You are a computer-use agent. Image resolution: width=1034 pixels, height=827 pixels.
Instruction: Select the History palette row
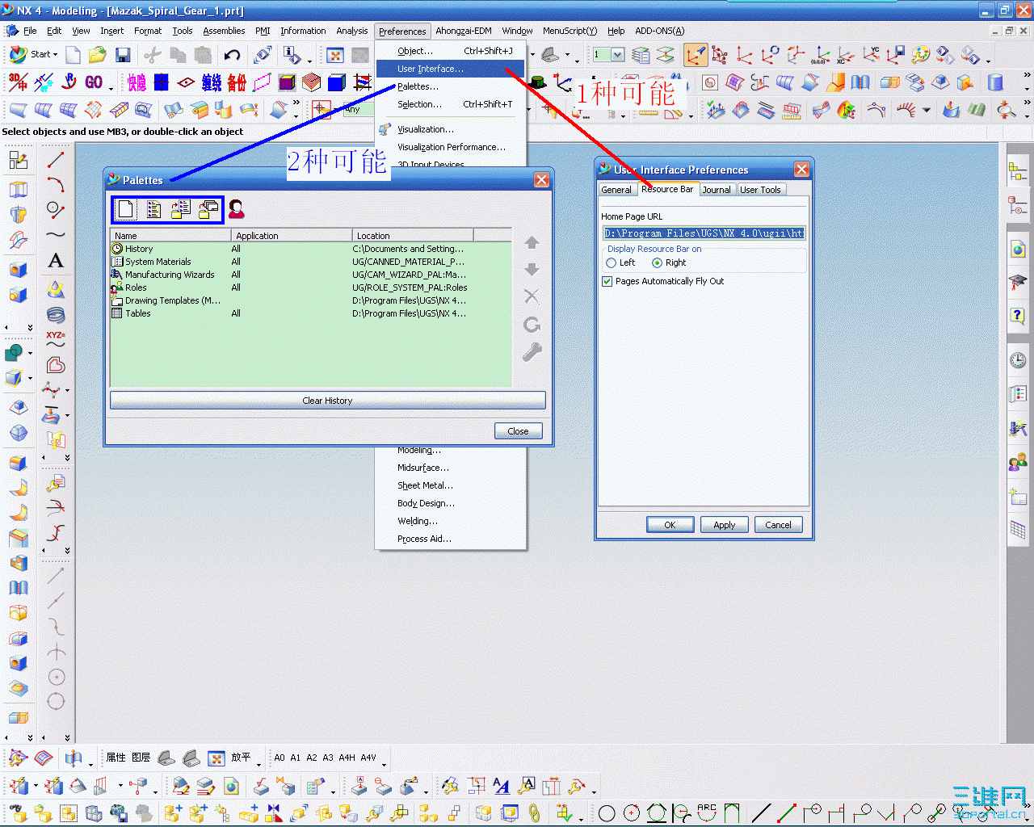point(311,249)
